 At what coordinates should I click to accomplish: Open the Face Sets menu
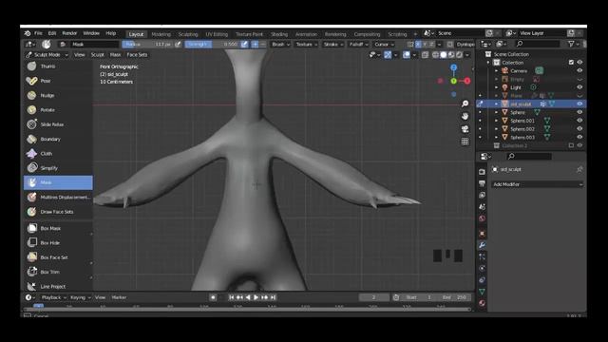137,55
